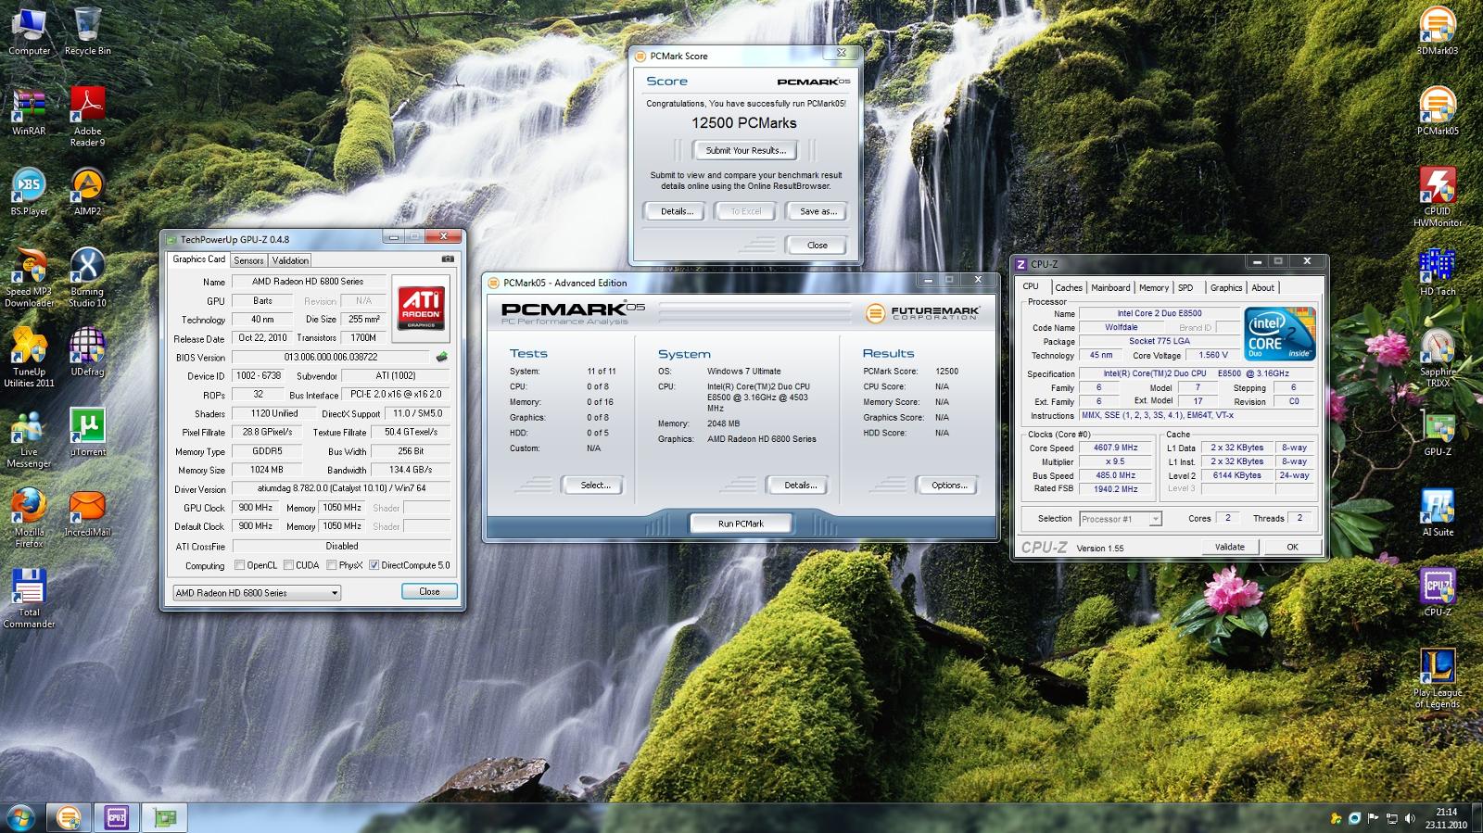Open the GPU-Z desktop shortcut
This screenshot has height=833, width=1483.
[1438, 432]
